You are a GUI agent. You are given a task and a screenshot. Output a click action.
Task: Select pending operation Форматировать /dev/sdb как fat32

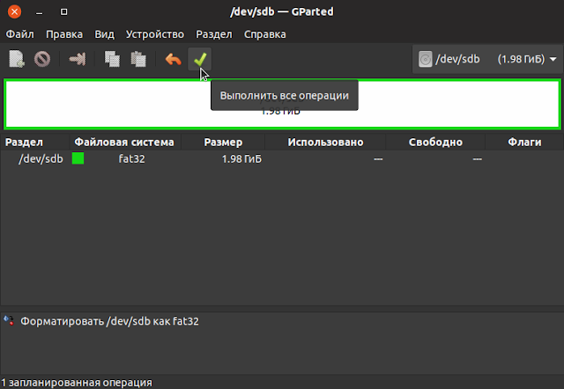(x=109, y=321)
